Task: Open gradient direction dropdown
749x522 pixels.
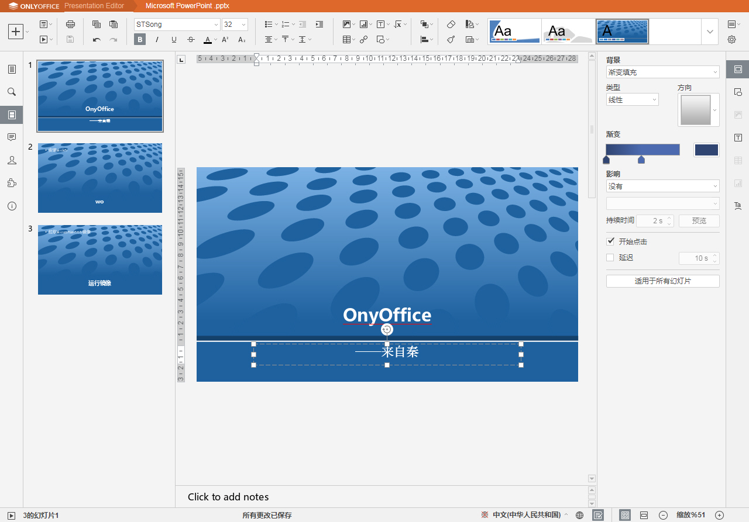Action: 698,110
